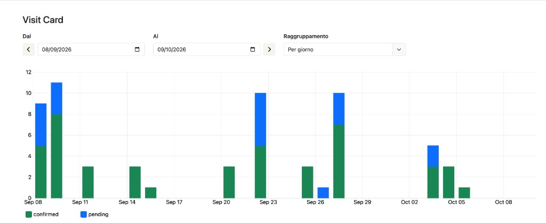Click the Sep 29 axis label
Screen dimensions: 546x223
coord(363,202)
